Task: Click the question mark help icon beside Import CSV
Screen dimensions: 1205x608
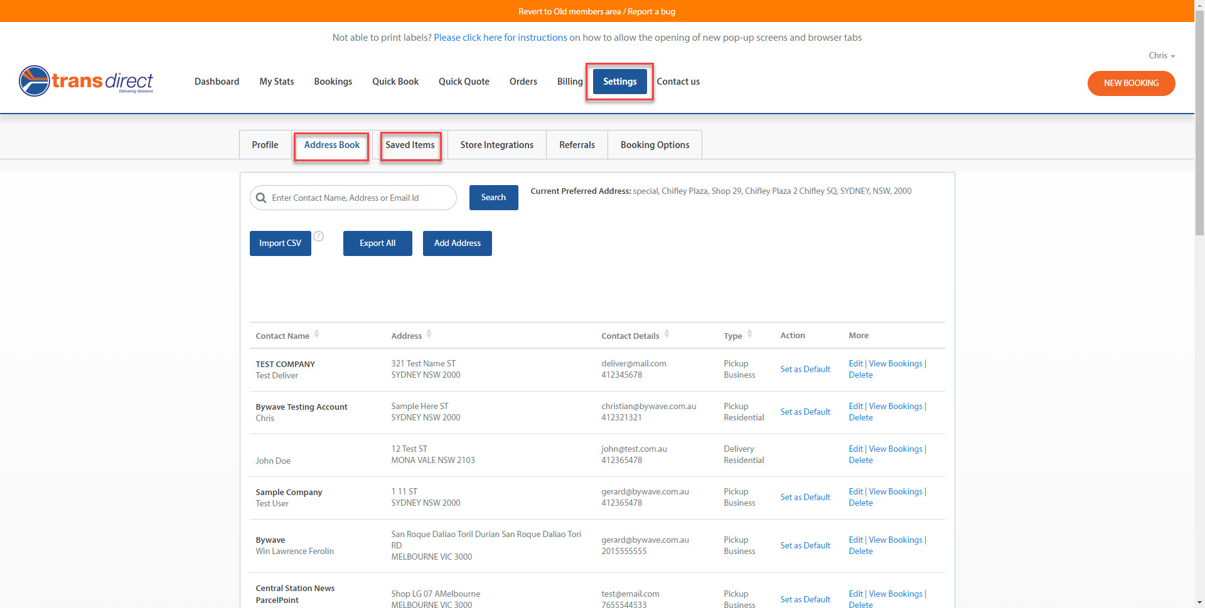Action: (319, 236)
